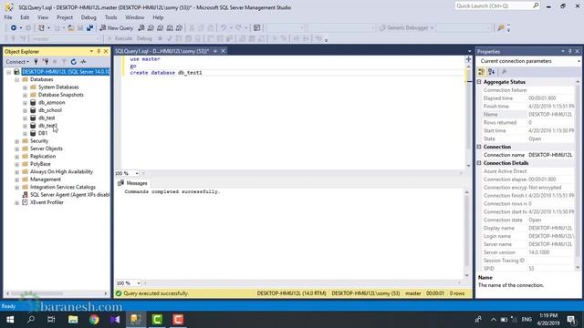The height and width of the screenshot is (328, 584).
Task: Switch to the Messages results tab
Action: pyautogui.click(x=132, y=183)
